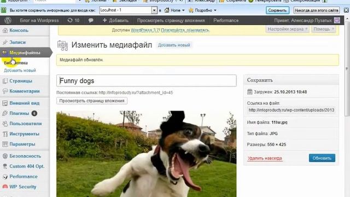The image size is (350, 197).
Task: Click the Добавить новый button near heading
Action: click(174, 45)
